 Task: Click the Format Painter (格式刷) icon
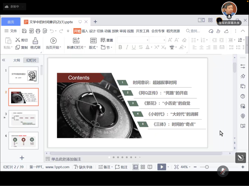click(x=35, y=40)
